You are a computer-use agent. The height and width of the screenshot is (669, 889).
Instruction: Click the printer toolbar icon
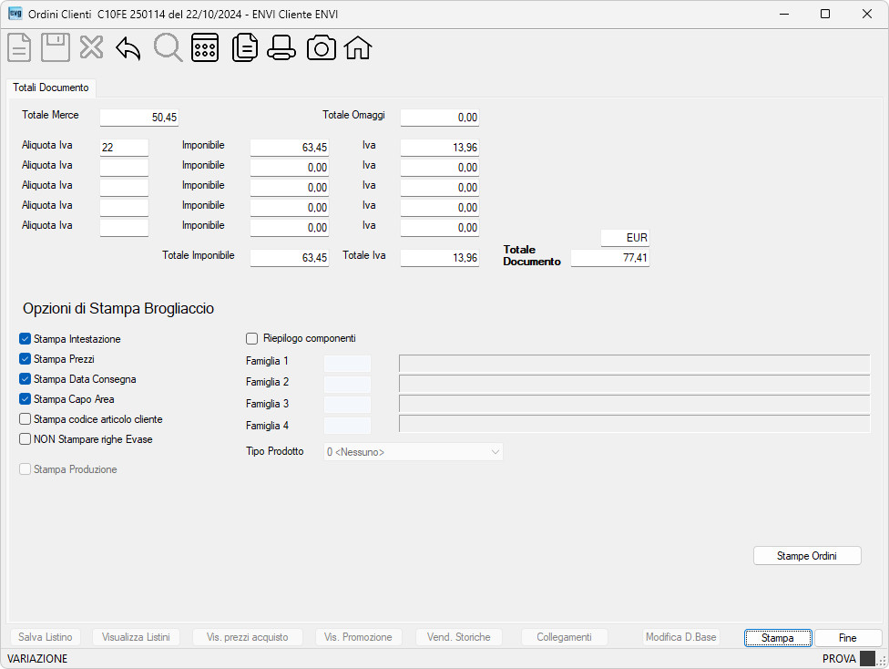[281, 47]
